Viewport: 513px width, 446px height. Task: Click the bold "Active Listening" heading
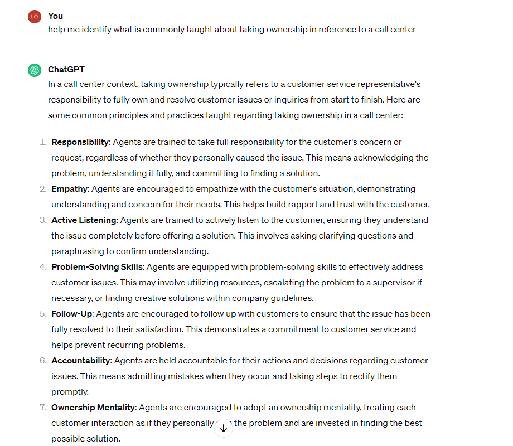pyautogui.click(x=84, y=220)
